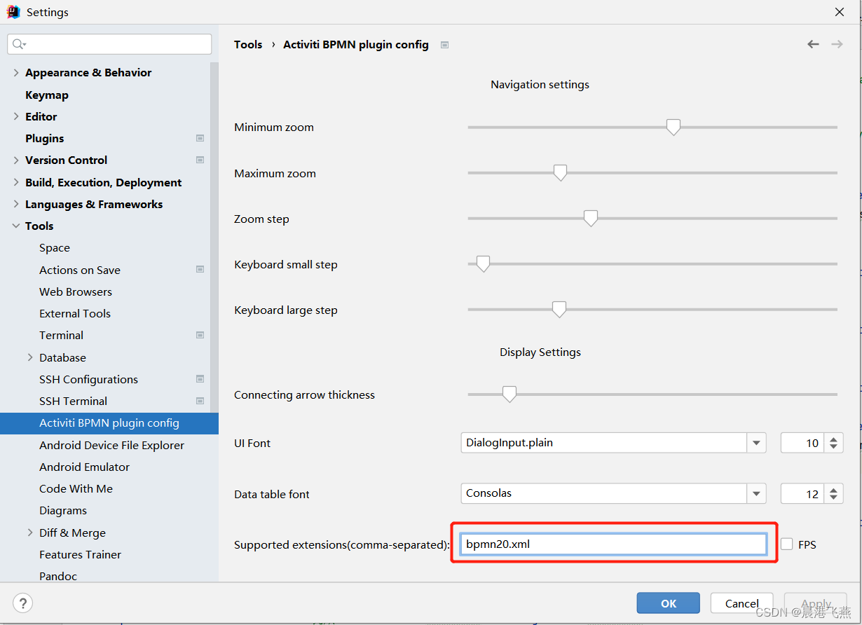
Task: Click the UI Font size number field
Action: (x=803, y=443)
